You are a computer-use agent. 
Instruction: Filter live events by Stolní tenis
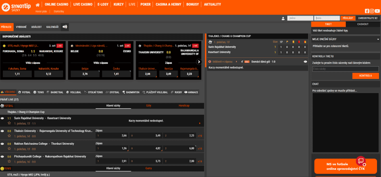click(93, 93)
